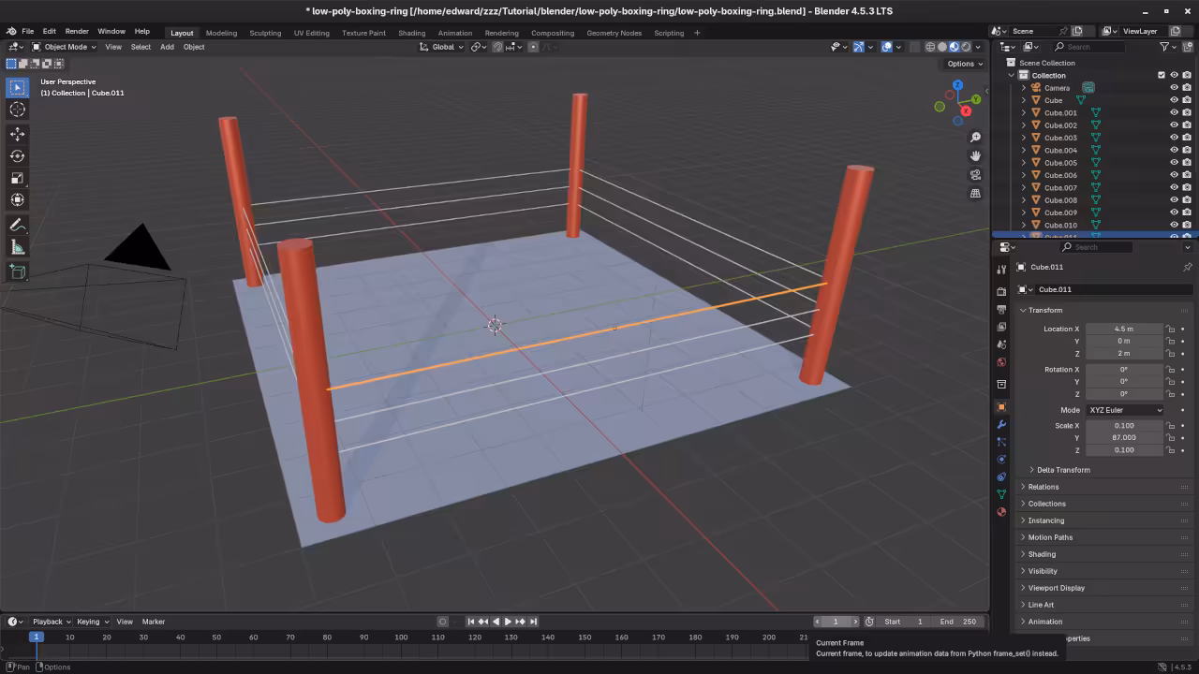
Task: Activate the Rotate tool
Action: pyautogui.click(x=17, y=156)
